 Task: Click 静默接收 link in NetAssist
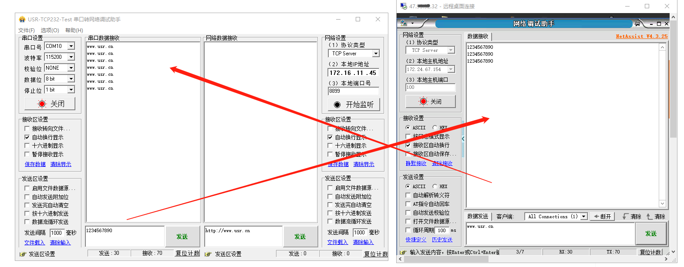coord(416,163)
